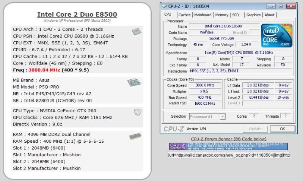Viewport: 303px width, 181px height.
Task: Click the Specification field text
Action: click(x=240, y=53)
